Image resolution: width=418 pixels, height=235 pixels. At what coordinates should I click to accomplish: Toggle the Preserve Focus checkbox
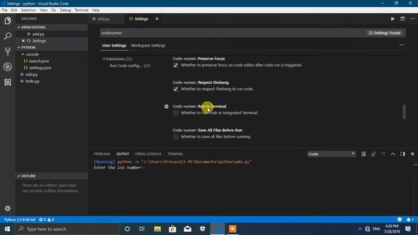(176, 65)
